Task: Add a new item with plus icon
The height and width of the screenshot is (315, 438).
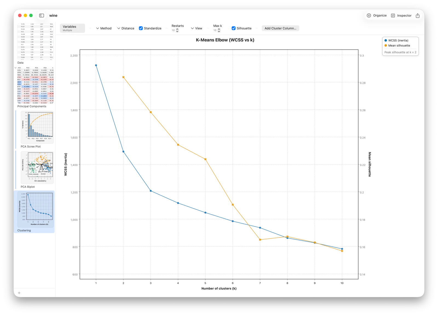Action: click(x=19, y=293)
